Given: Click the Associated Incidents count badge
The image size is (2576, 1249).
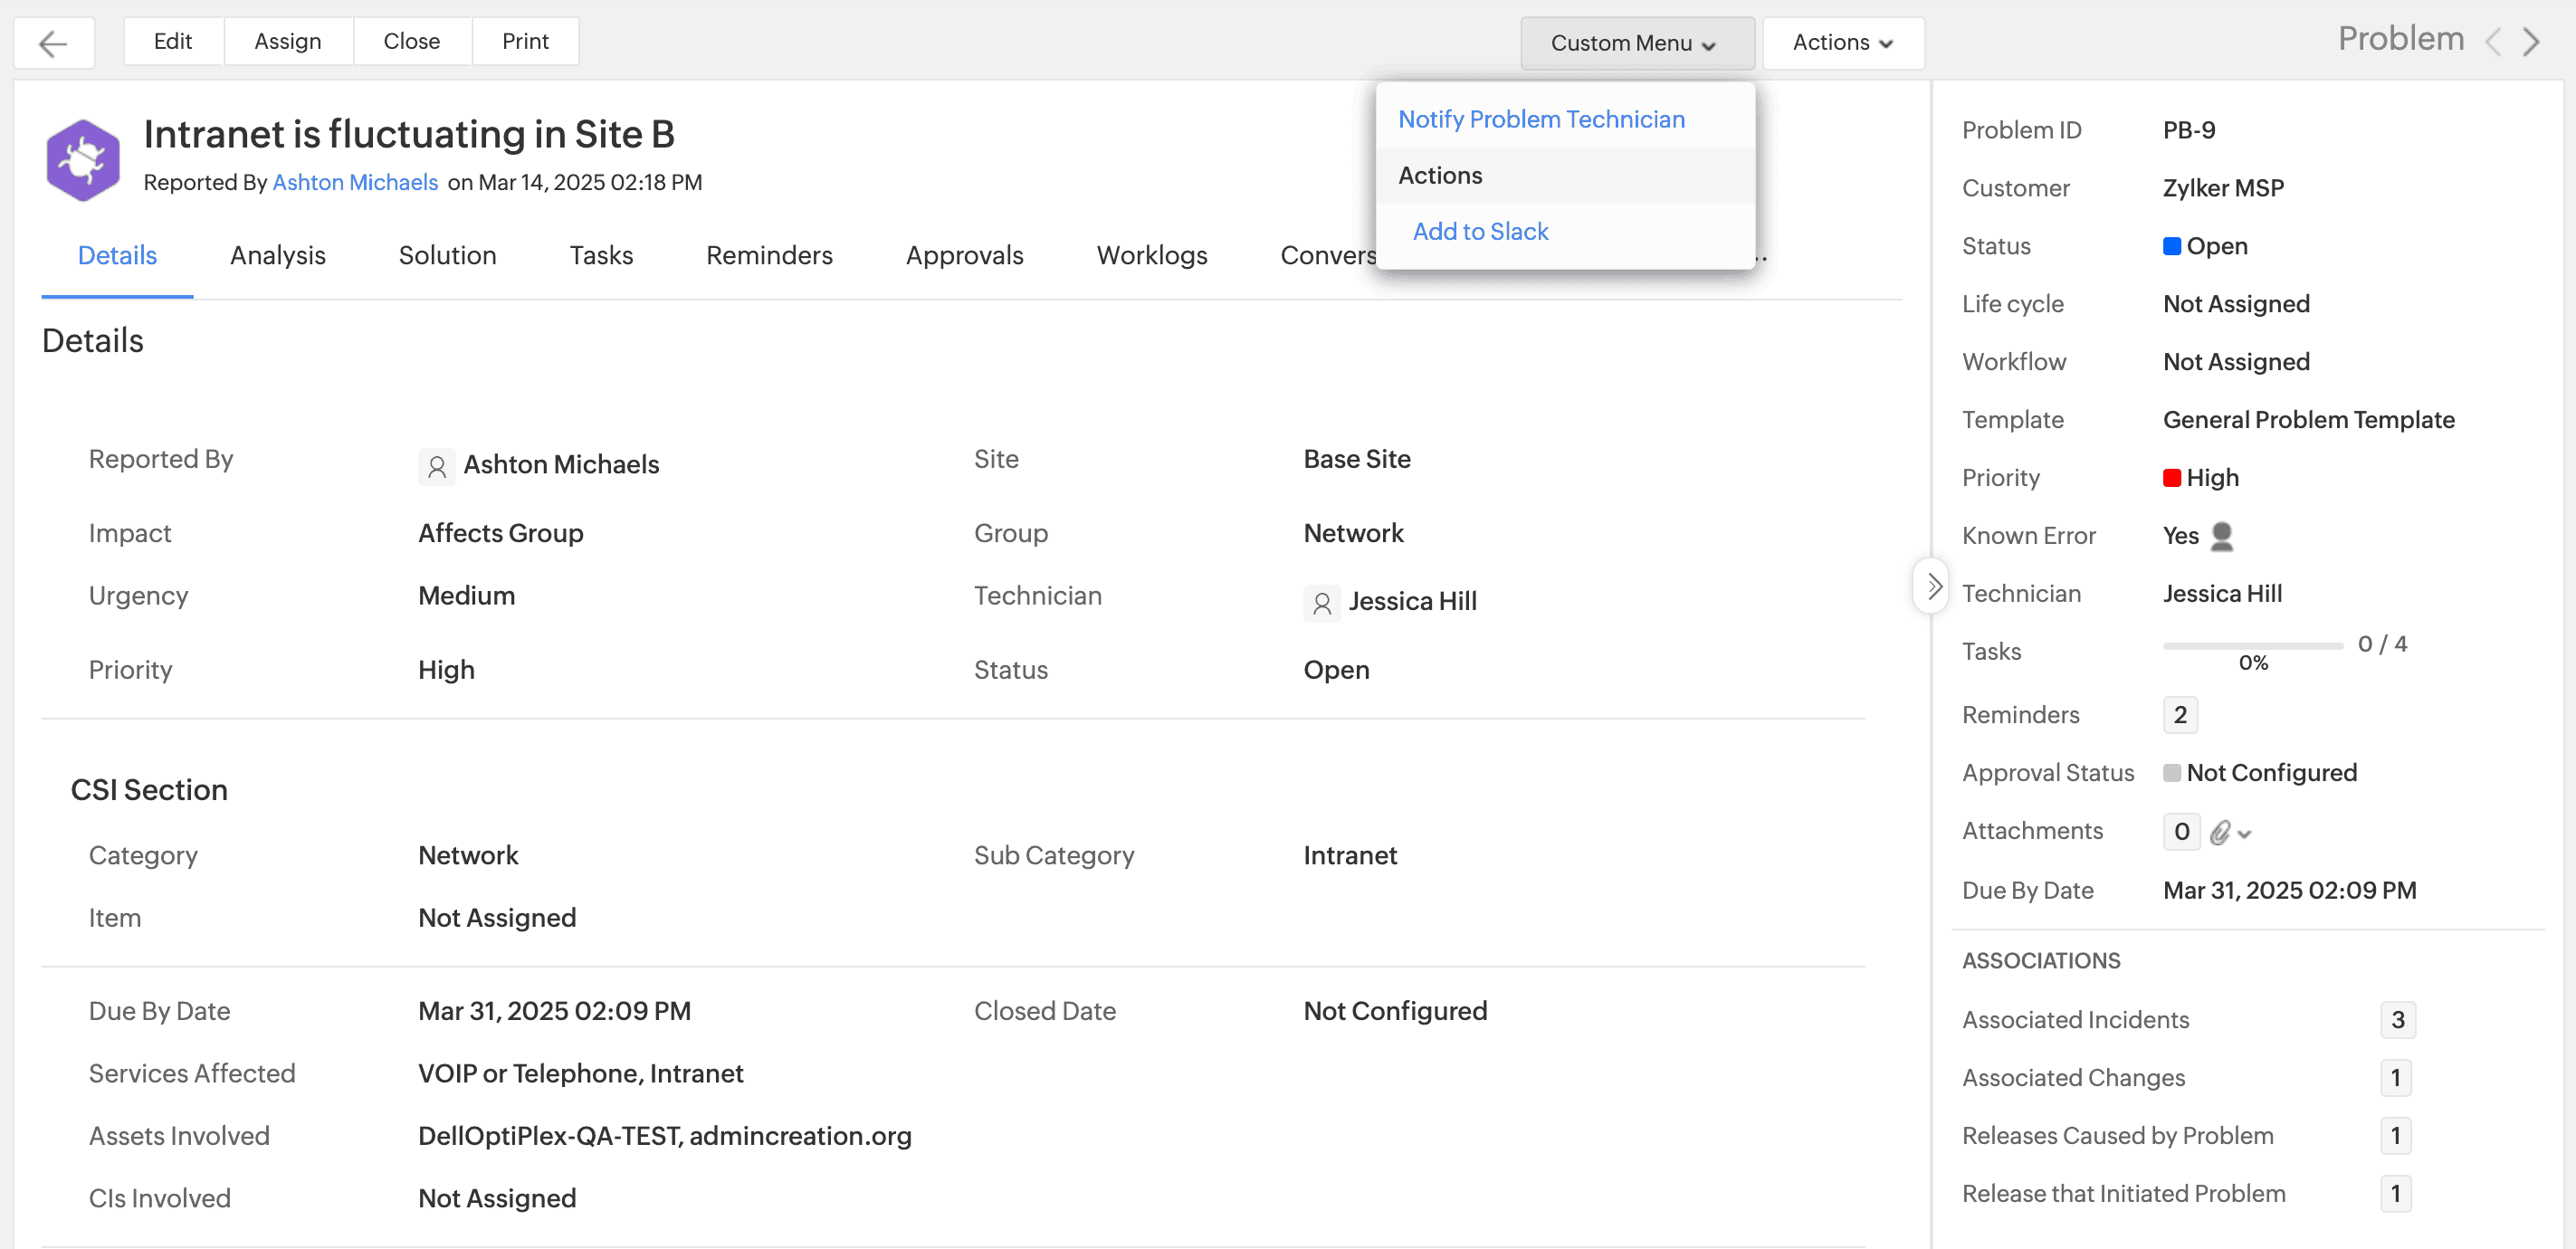Looking at the screenshot, I should tap(2396, 1020).
